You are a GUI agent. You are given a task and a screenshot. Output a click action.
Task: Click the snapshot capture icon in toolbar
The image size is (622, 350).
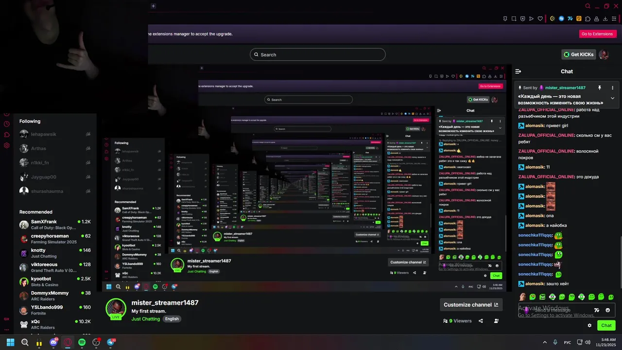514,18
